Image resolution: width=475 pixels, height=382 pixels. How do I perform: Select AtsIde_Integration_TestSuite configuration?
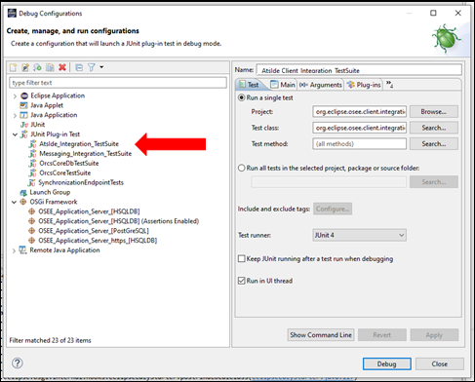[79, 144]
